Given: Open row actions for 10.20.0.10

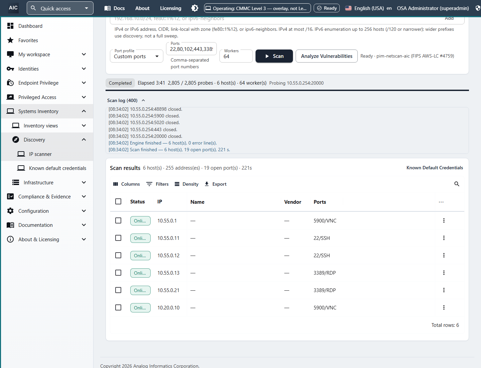Looking at the screenshot, I should (x=444, y=307).
